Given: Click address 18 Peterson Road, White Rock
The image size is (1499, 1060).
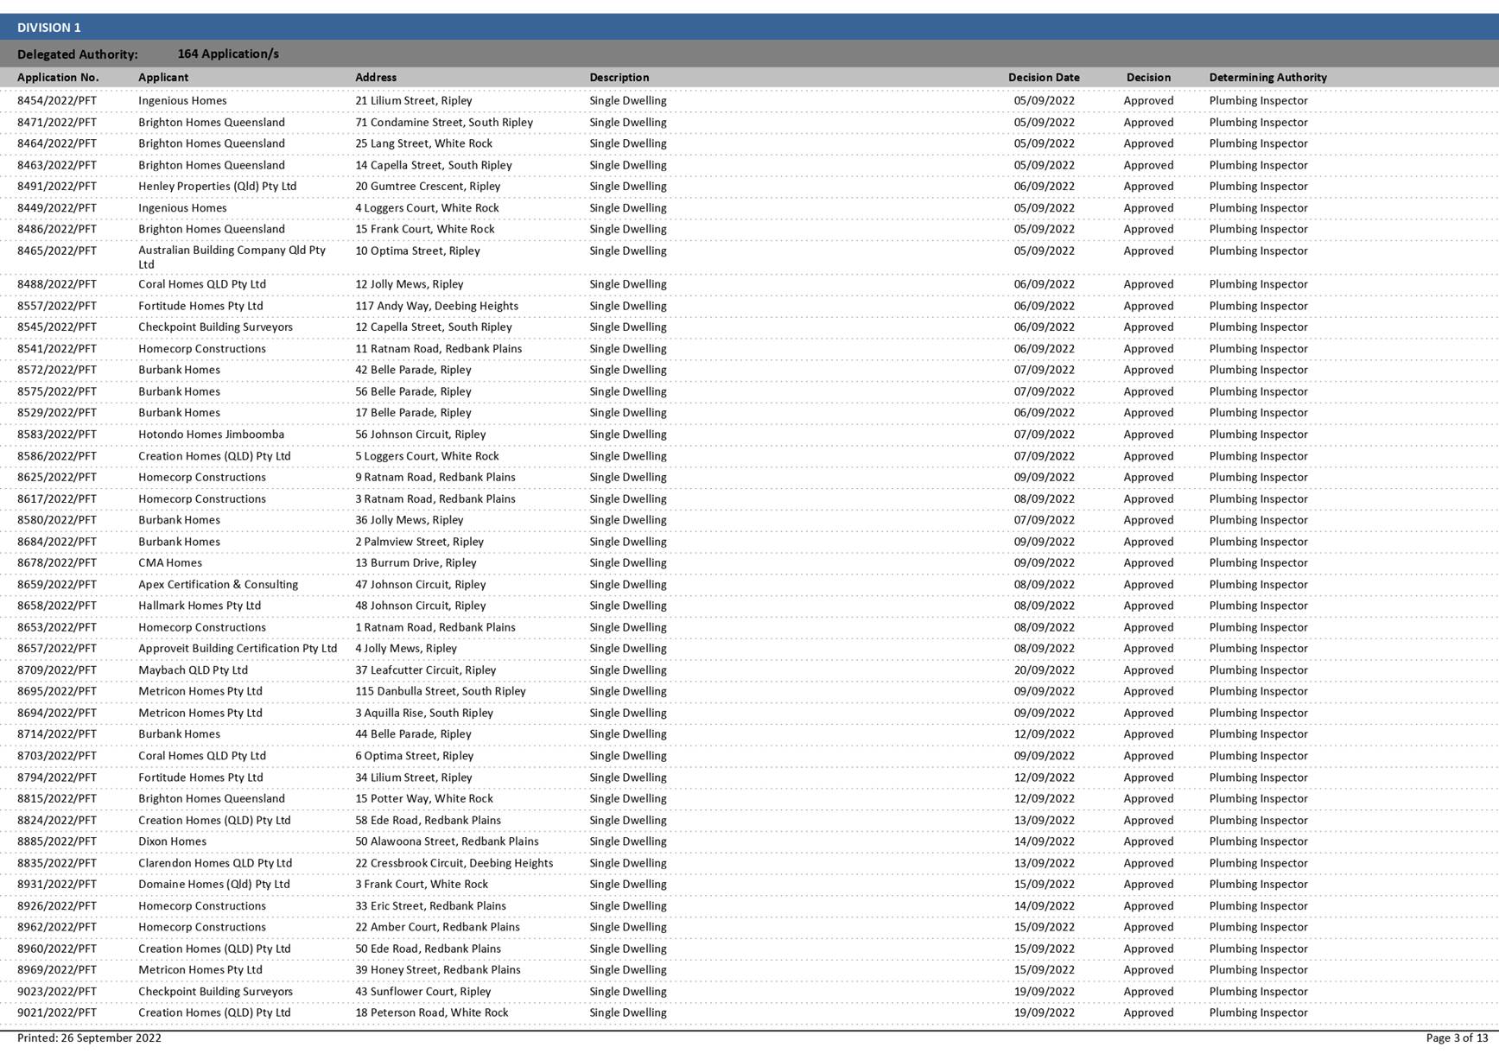Looking at the screenshot, I should (x=431, y=1012).
